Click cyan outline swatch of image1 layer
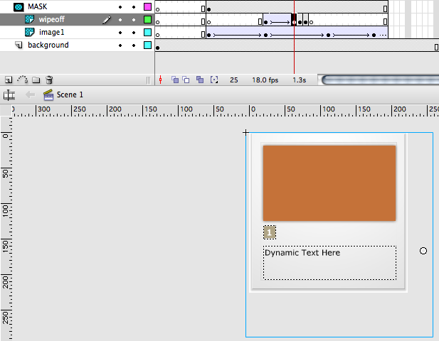 pyautogui.click(x=147, y=33)
